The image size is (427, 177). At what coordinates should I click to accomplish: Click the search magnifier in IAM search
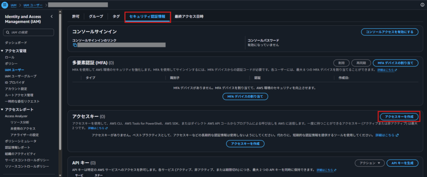[8, 32]
